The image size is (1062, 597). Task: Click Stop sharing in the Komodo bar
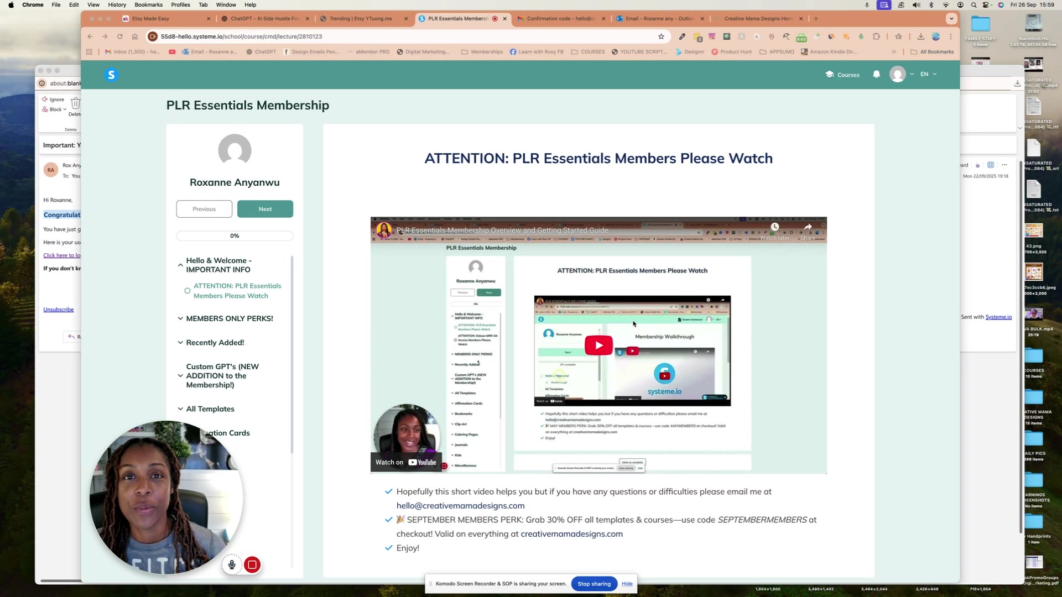click(x=594, y=584)
